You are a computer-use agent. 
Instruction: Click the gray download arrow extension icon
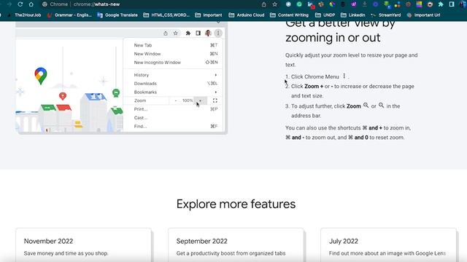pyautogui.click(x=365, y=4)
